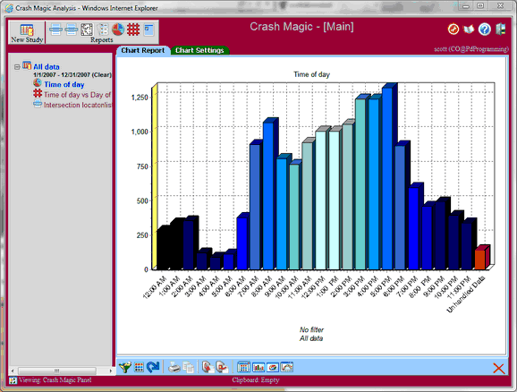Viewport: 517px width, 392px height.
Task: Click the 5:00 PM tallest bar
Action: click(x=387, y=178)
